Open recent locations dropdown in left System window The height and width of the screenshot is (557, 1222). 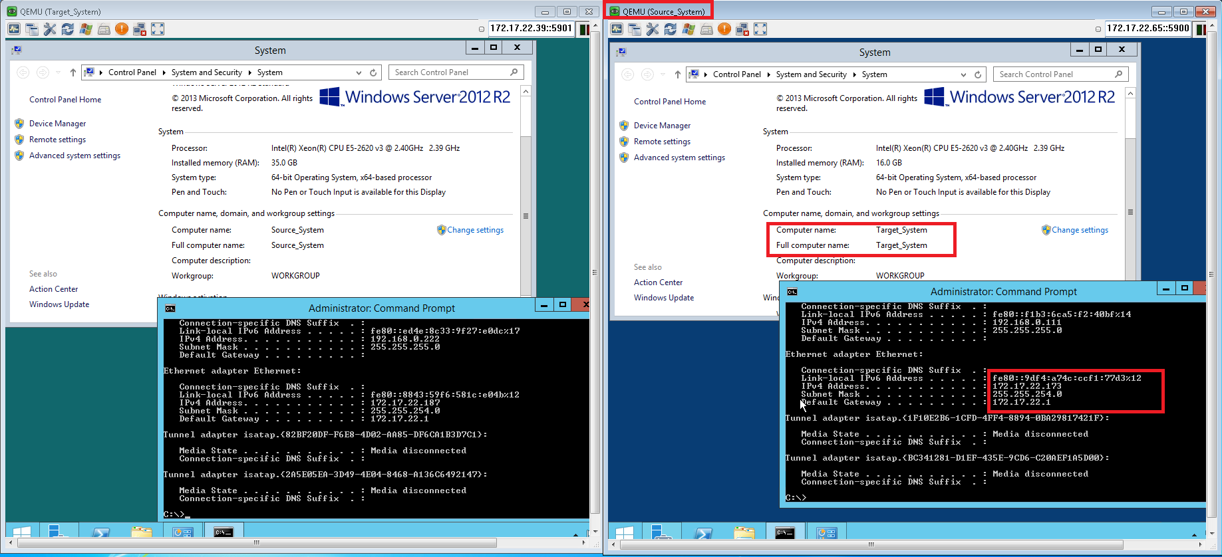(x=59, y=72)
